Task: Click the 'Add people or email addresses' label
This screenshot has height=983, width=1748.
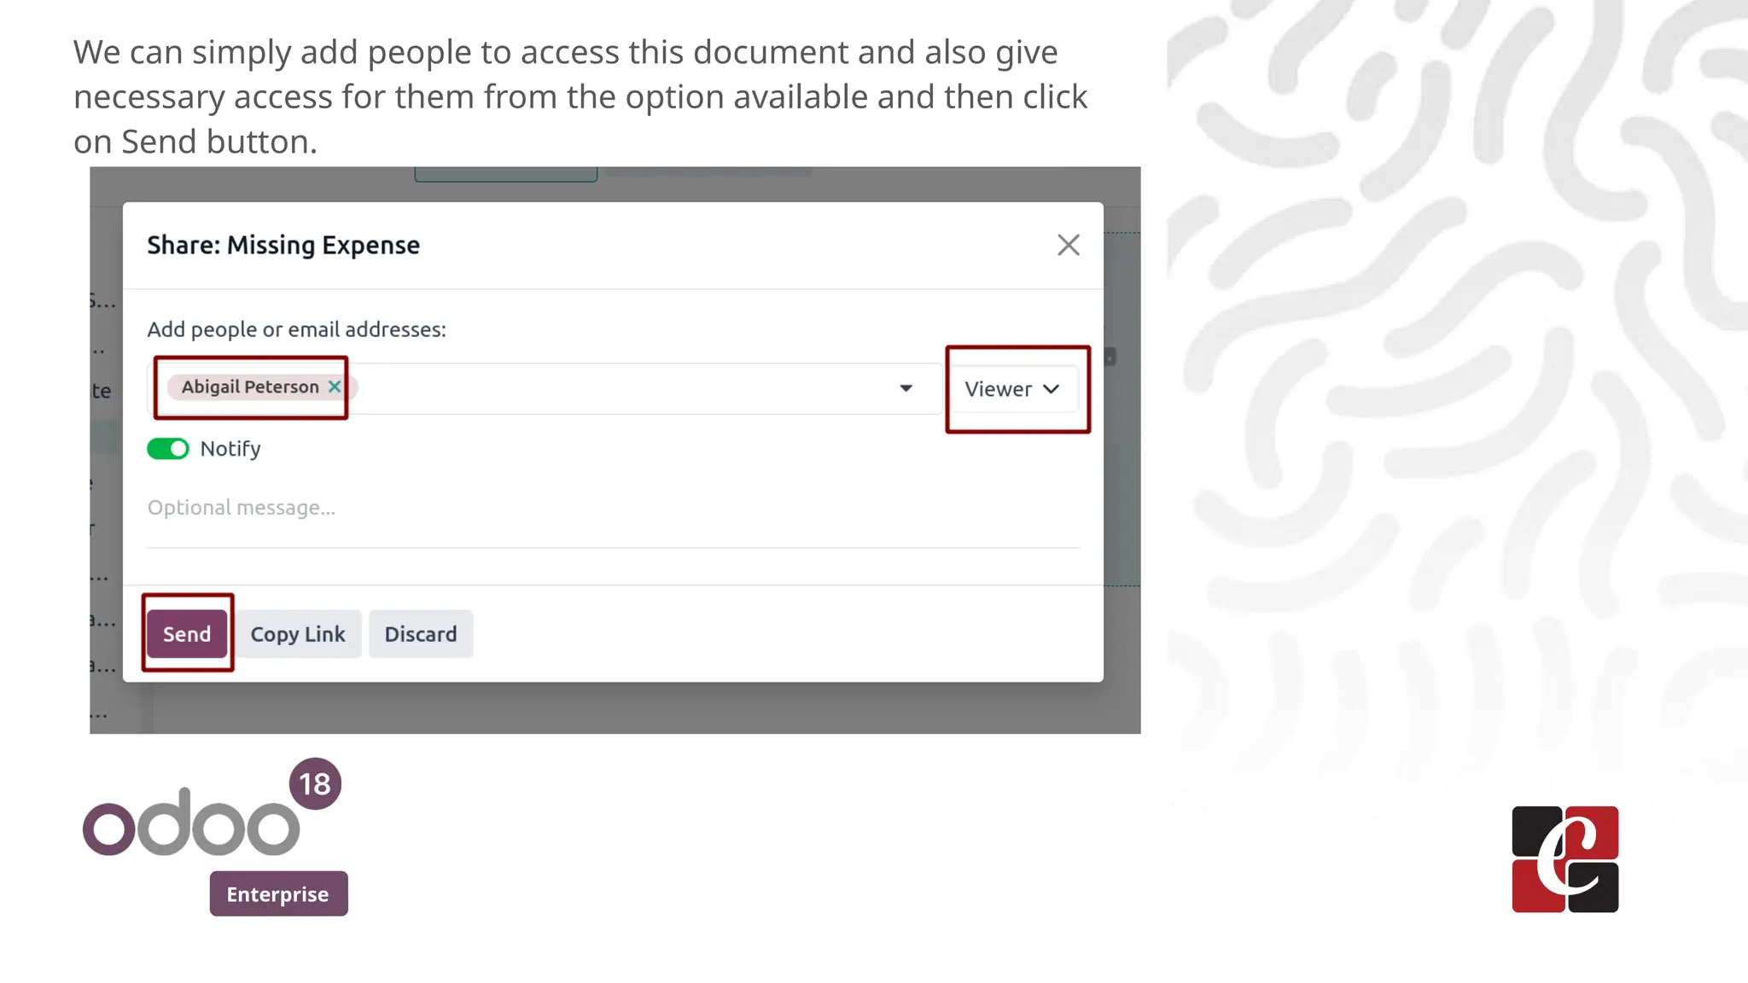Action: 296,329
